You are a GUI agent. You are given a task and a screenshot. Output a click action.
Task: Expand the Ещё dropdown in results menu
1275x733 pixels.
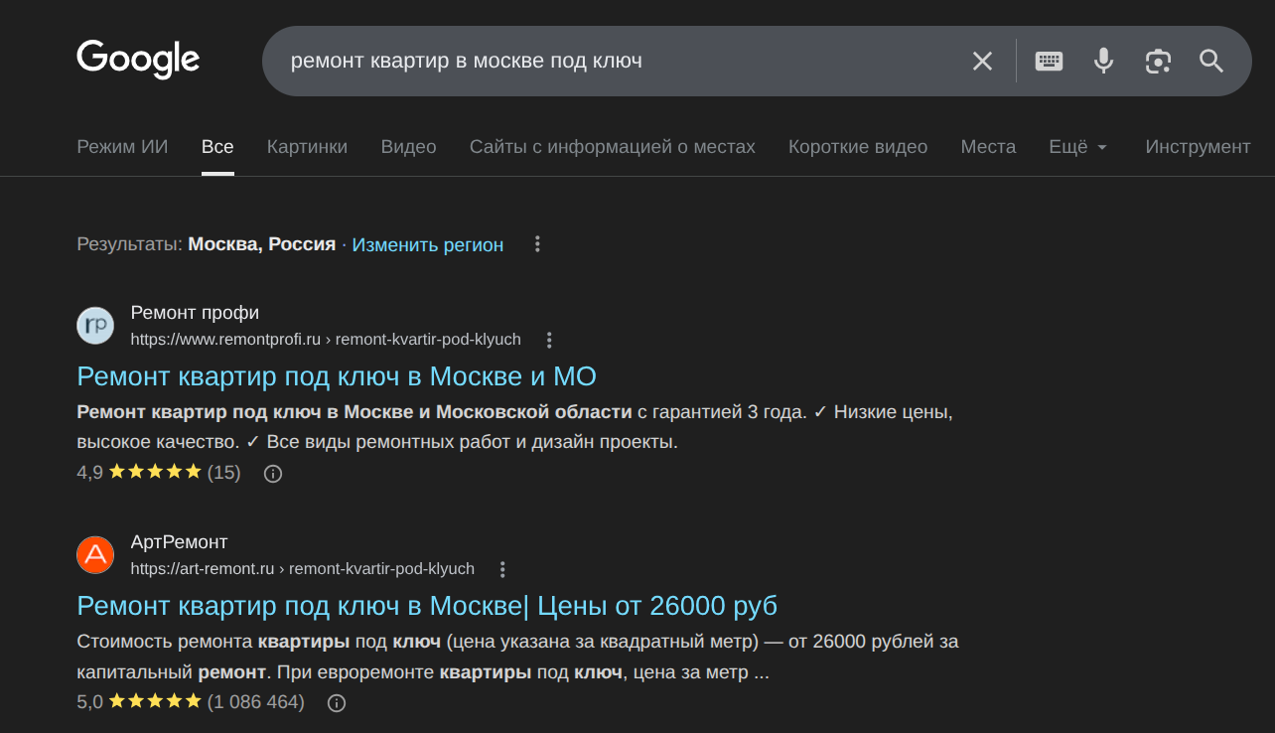(1076, 146)
